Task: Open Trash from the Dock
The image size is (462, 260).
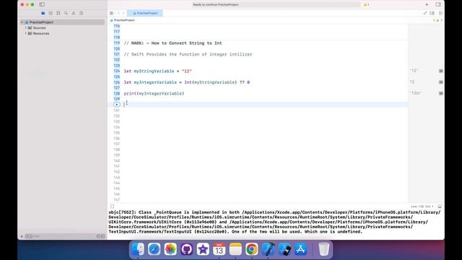Action: pos(324,249)
